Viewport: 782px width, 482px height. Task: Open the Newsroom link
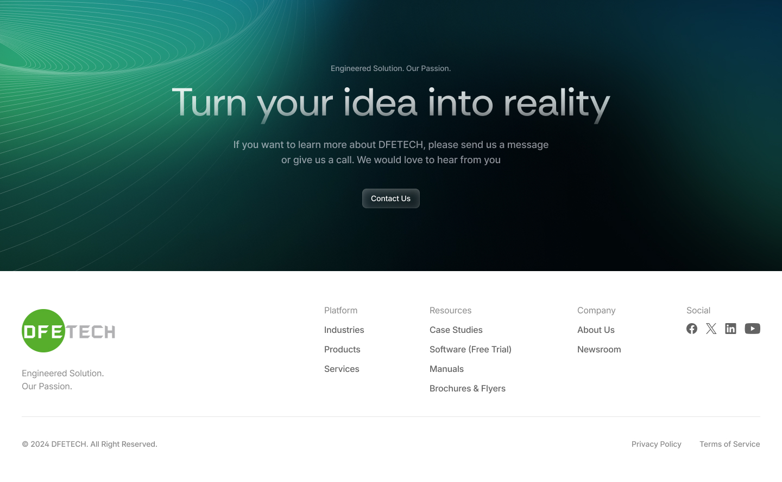pos(599,349)
